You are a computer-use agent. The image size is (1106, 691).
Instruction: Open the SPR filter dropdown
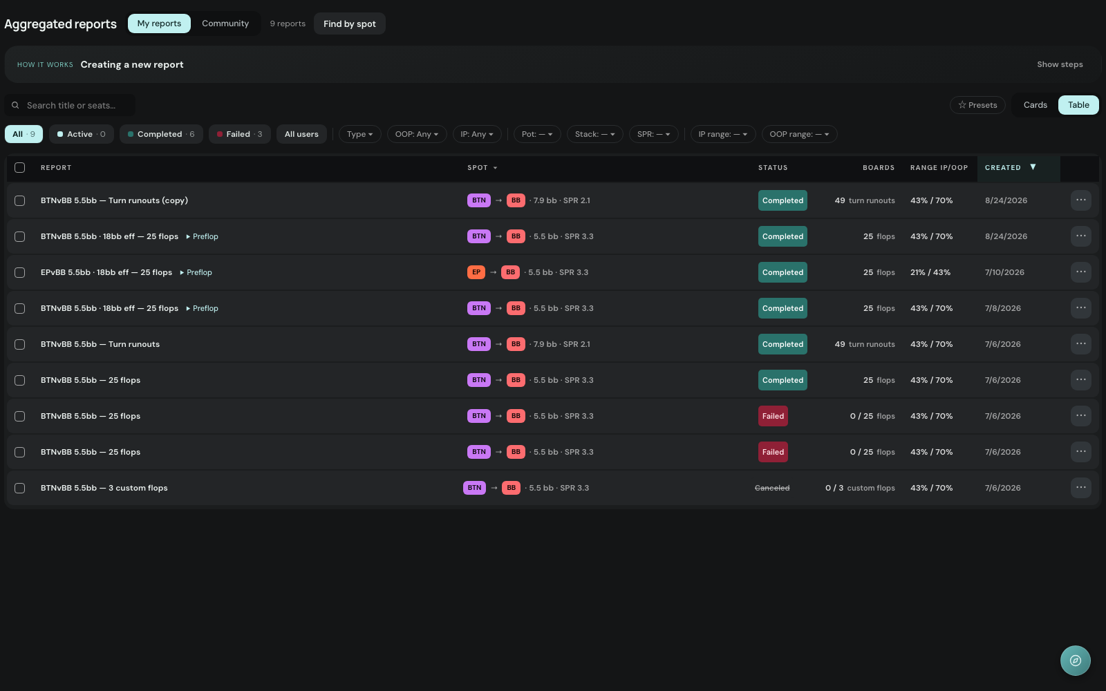(653, 134)
